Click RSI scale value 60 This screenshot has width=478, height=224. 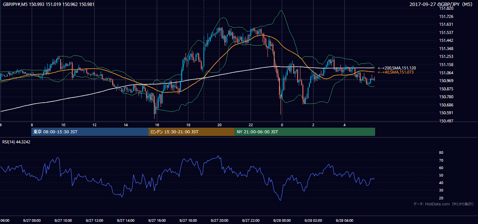click(x=441, y=168)
